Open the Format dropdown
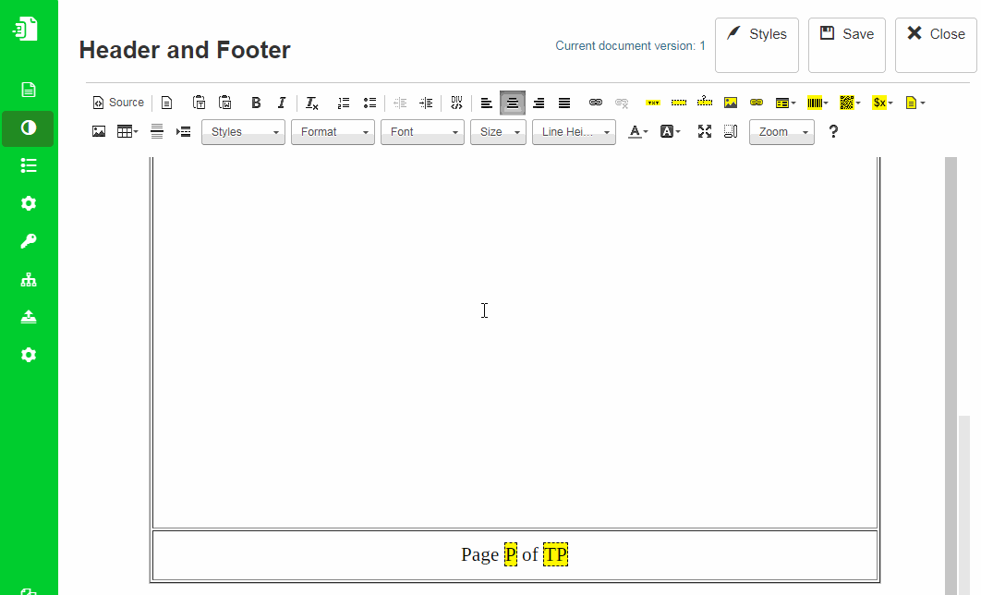This screenshot has height=595, width=981. [333, 132]
